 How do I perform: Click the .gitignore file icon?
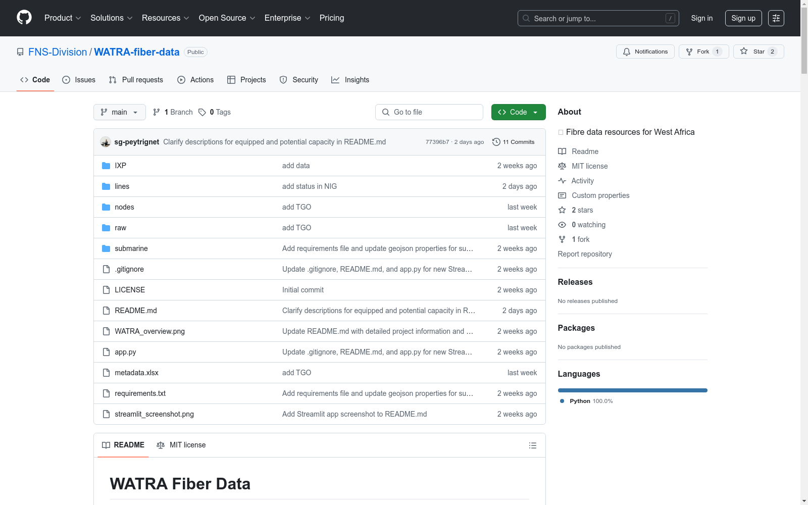pyautogui.click(x=106, y=269)
